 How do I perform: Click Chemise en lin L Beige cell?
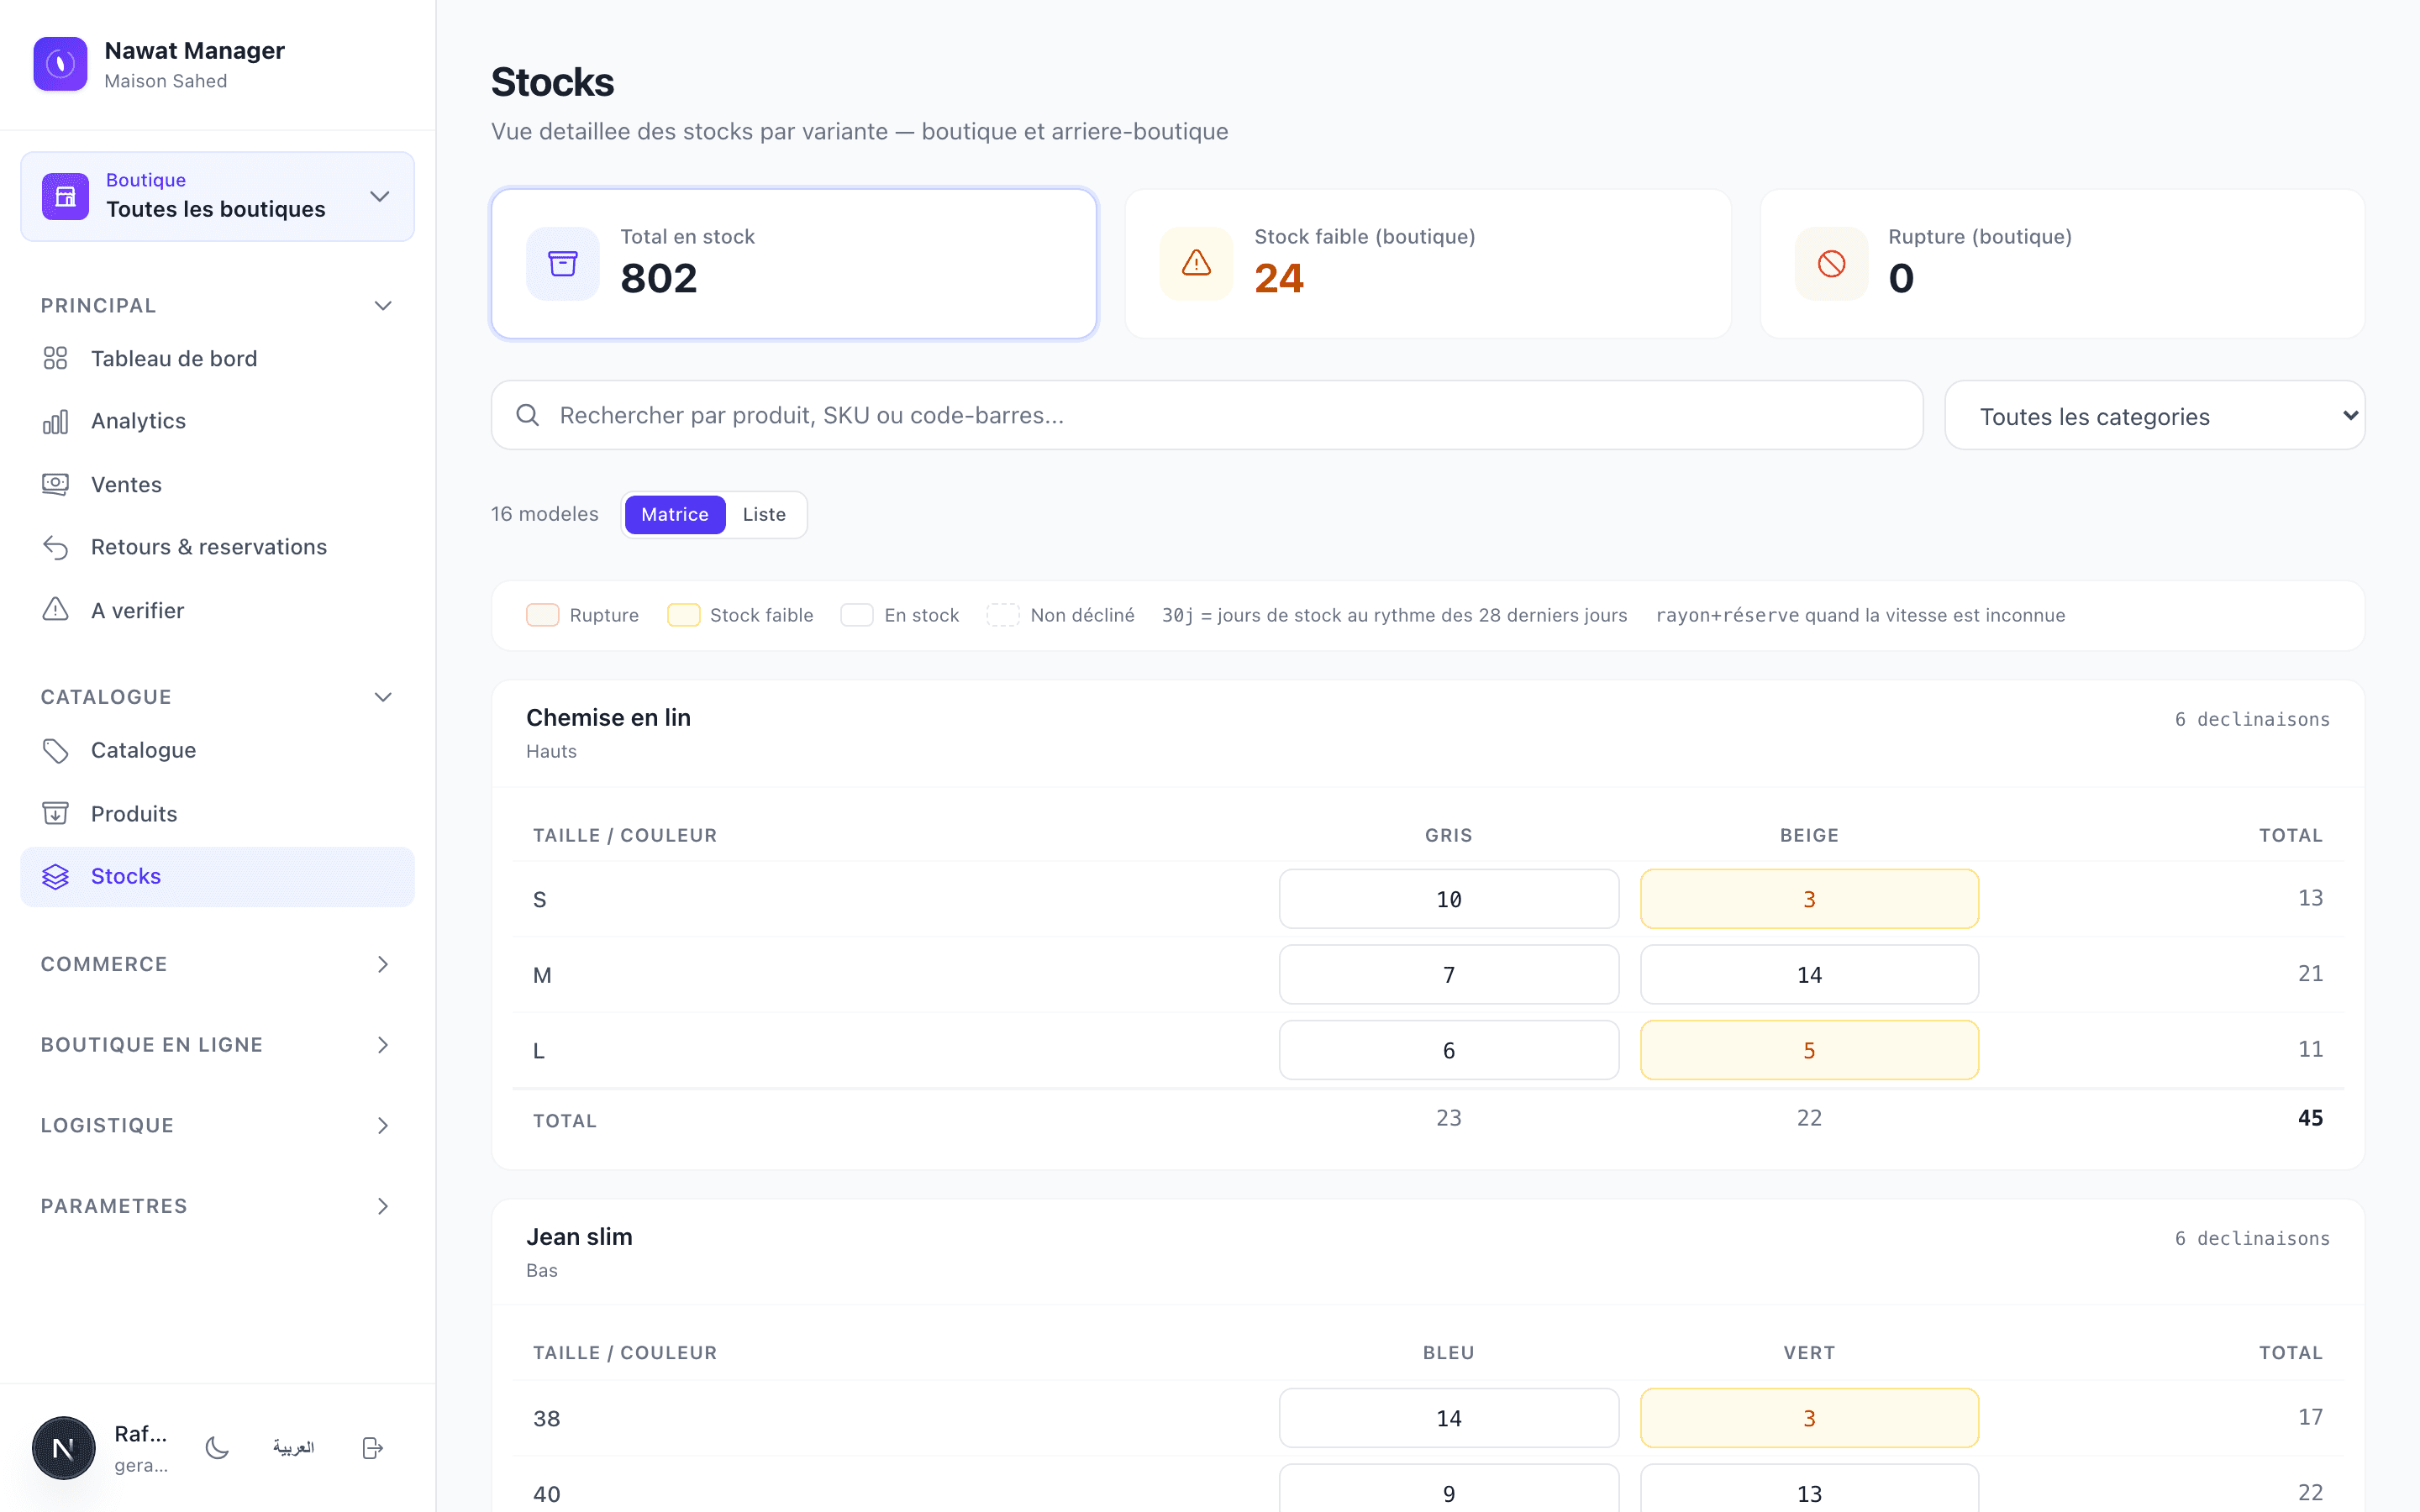[1809, 1050]
